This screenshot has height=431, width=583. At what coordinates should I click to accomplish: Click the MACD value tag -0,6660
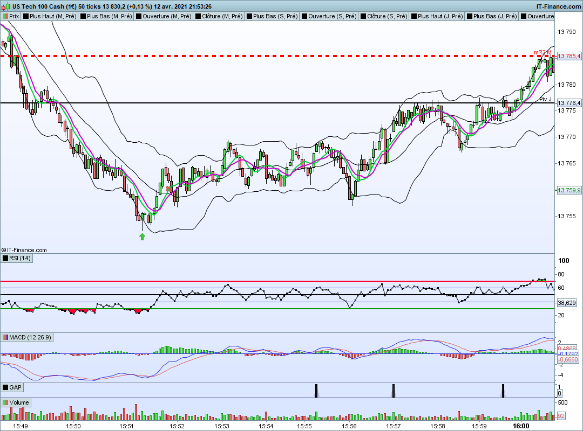[568, 359]
